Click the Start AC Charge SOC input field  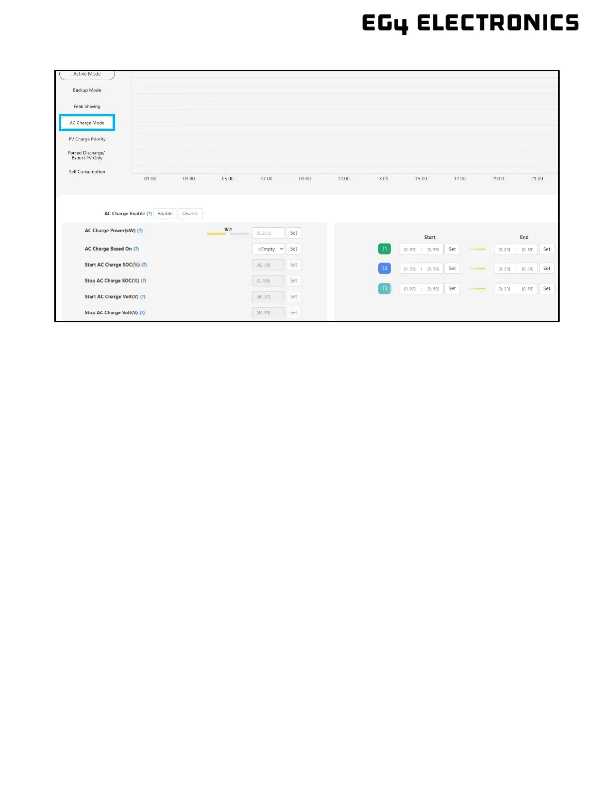coord(268,265)
